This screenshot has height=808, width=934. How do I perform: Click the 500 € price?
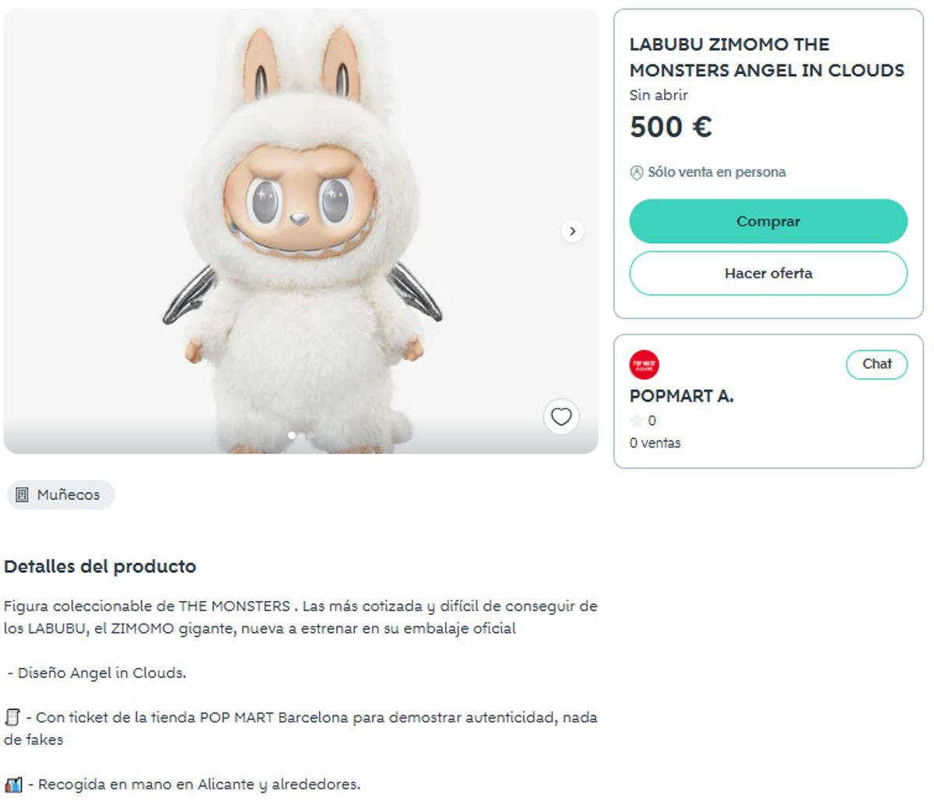click(670, 127)
